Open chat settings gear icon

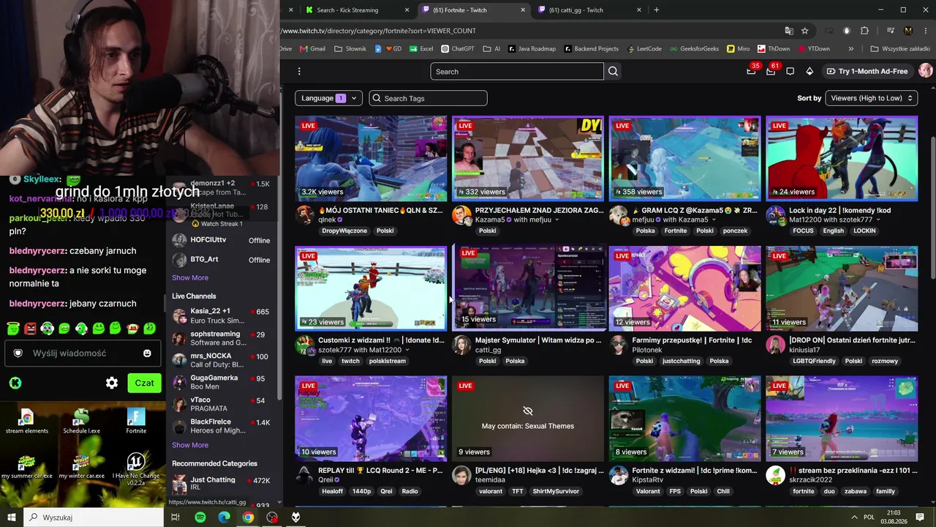click(x=112, y=383)
